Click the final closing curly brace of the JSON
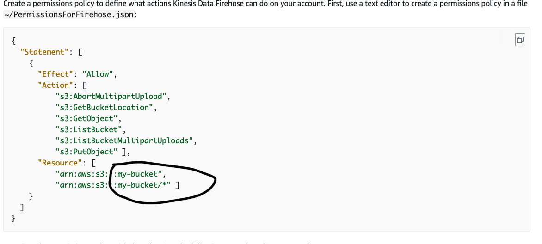Viewport: 542px width, 244px height. tap(13, 219)
